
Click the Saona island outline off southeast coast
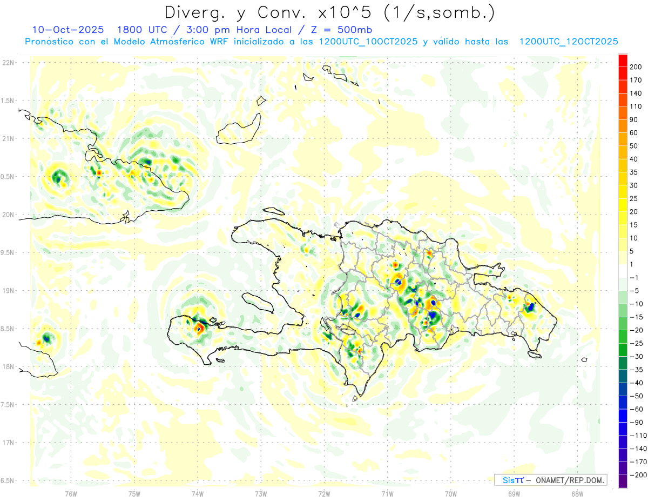click(535, 355)
